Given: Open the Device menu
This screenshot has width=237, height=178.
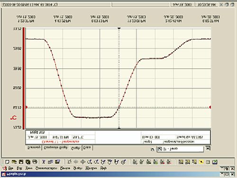Looking at the screenshot, I should 65,169.
